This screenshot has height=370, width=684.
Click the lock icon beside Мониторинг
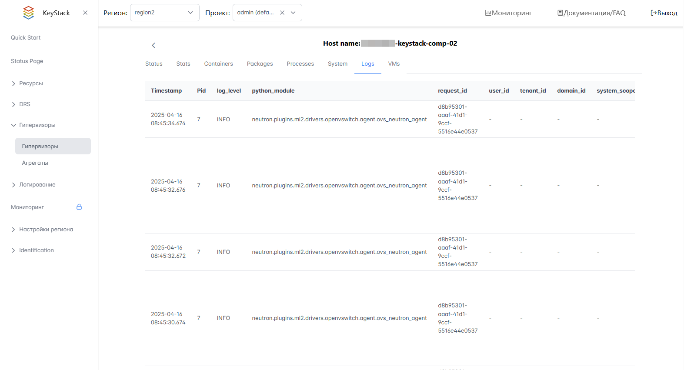pyautogui.click(x=79, y=207)
